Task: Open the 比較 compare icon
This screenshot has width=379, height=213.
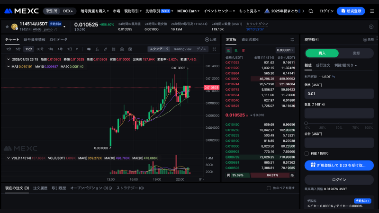Action: tap(207, 40)
